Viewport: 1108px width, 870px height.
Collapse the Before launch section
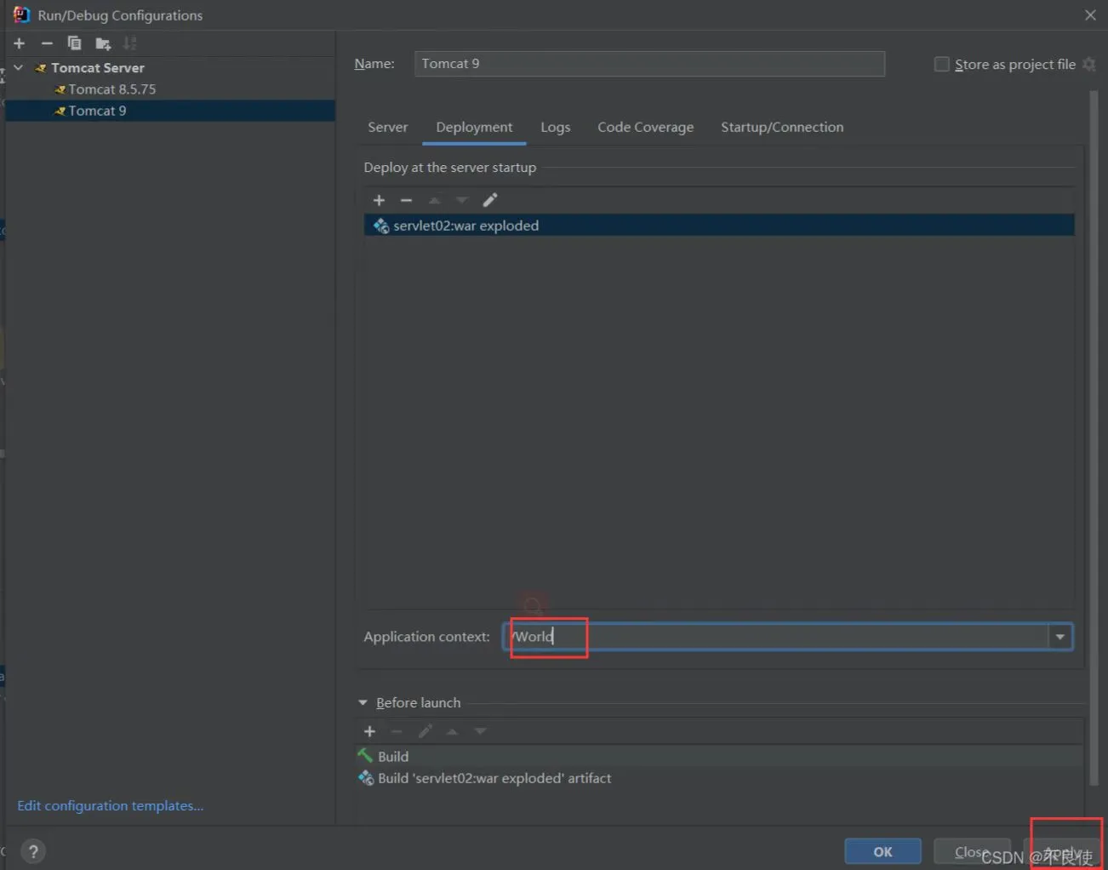(363, 703)
